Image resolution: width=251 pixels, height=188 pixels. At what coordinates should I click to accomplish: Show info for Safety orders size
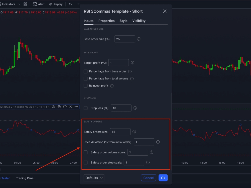point(134,132)
